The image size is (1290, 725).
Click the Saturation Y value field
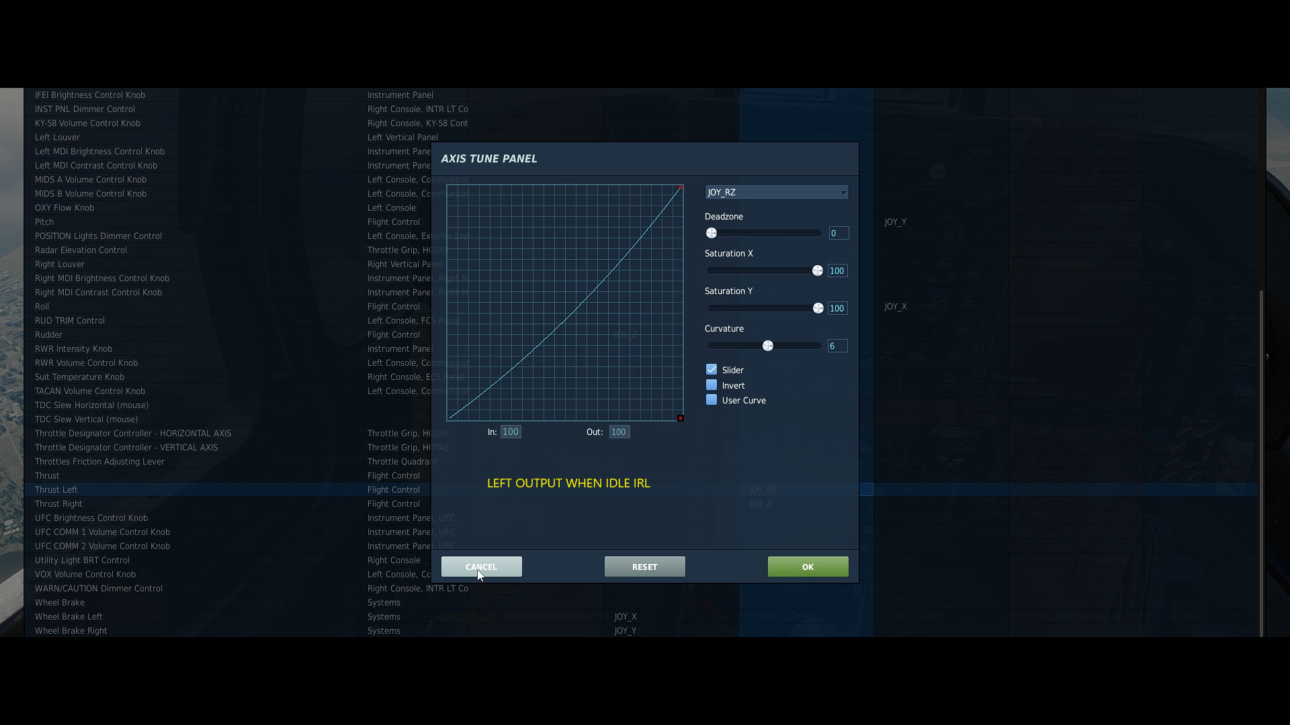(838, 309)
